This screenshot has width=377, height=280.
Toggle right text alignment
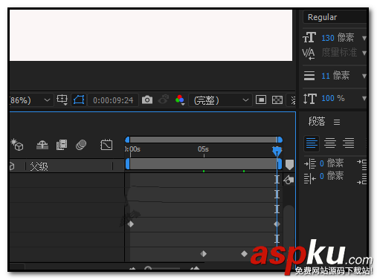[348, 143]
